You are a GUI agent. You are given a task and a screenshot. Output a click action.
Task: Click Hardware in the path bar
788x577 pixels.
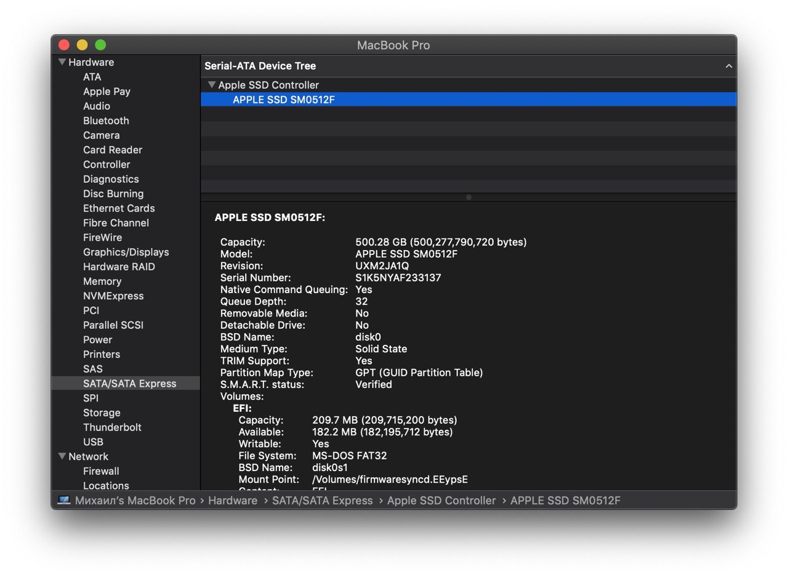tap(233, 501)
